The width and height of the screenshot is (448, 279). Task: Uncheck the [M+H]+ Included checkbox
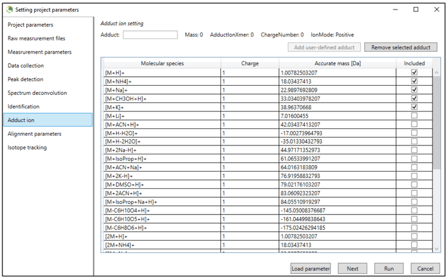point(414,72)
